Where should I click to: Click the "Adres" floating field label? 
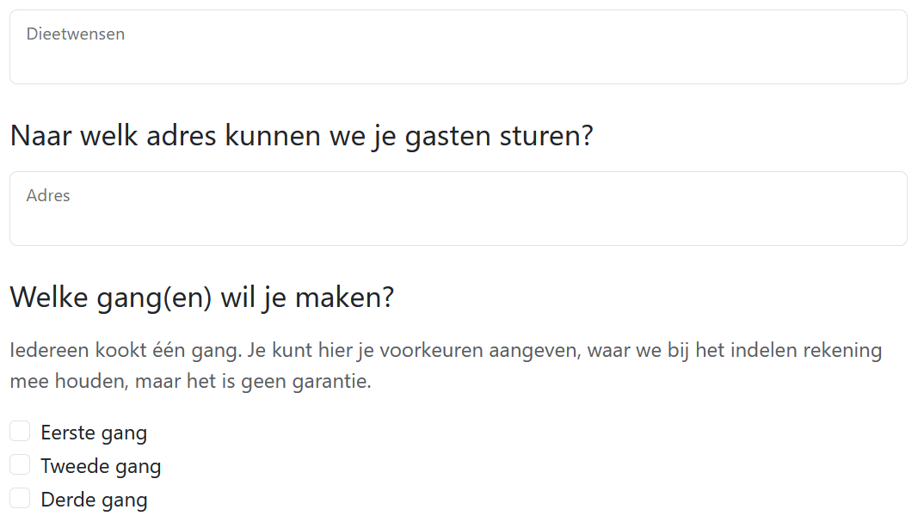point(48,196)
